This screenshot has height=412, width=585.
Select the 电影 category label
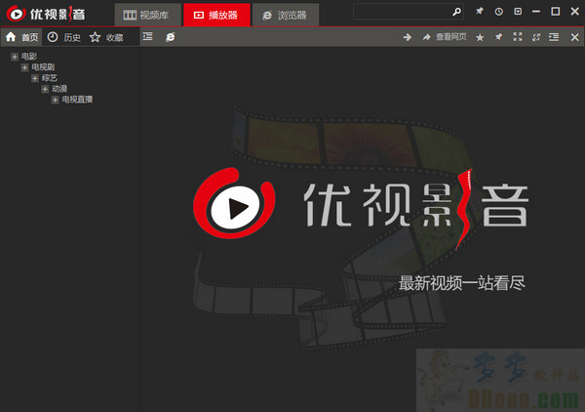click(x=29, y=57)
